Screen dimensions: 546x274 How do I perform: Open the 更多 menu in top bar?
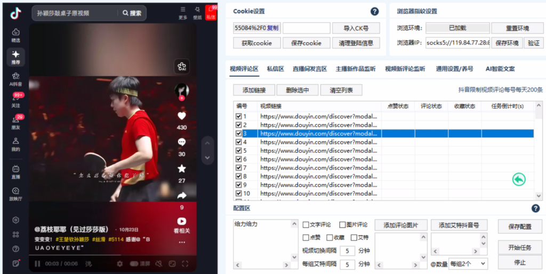coord(183,12)
